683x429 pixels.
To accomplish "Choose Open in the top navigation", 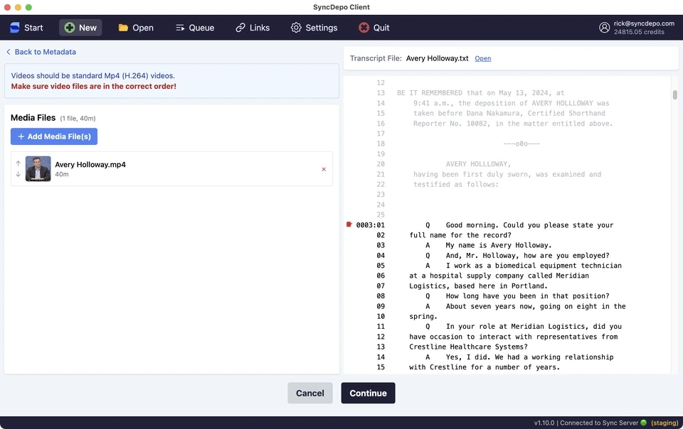I will pos(136,28).
